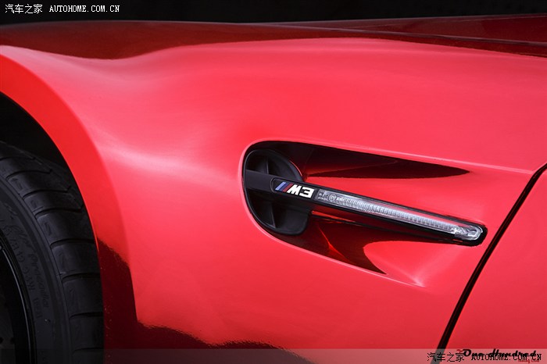Open the AUTOHOME.COM.CN link at top-left
This screenshot has width=547, height=364.
pyautogui.click(x=84, y=9)
